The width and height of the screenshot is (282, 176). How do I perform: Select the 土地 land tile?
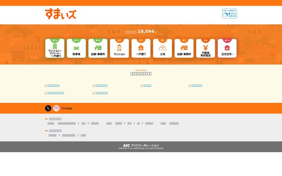click(163, 48)
